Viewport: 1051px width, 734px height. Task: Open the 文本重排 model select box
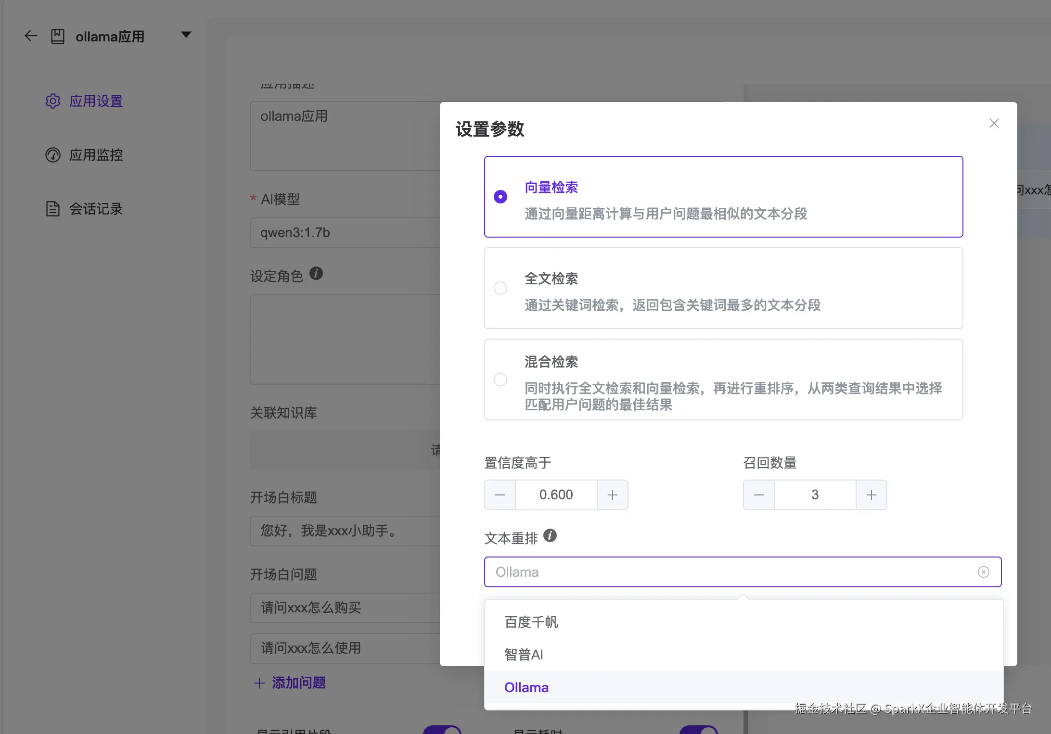(722, 571)
